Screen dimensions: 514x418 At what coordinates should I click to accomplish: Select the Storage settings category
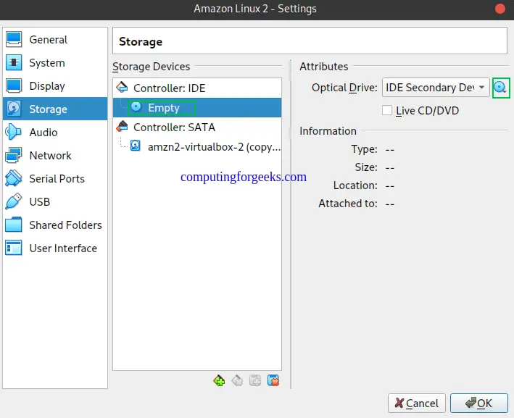(x=55, y=109)
